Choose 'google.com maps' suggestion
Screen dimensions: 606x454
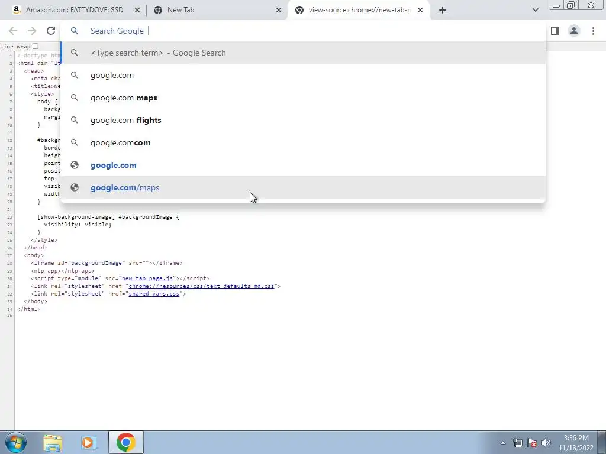(x=304, y=98)
